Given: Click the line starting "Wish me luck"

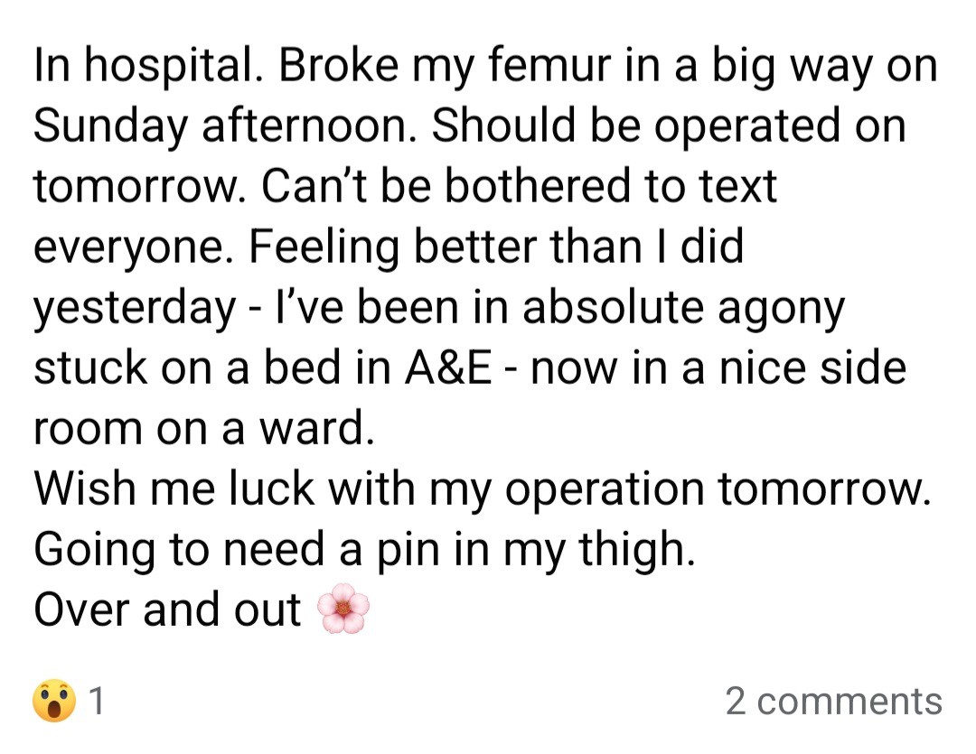Looking at the screenshot, I should [480, 489].
